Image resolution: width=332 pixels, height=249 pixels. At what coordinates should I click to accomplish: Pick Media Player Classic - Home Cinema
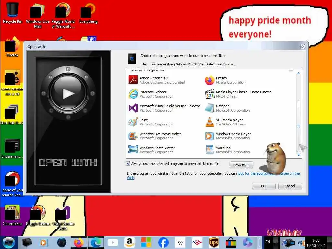coord(238,94)
